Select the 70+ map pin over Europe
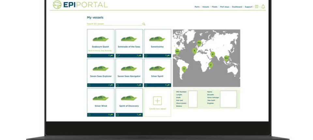Image resolution: width=313 pixels, height=140 pixels. [x=199, y=43]
